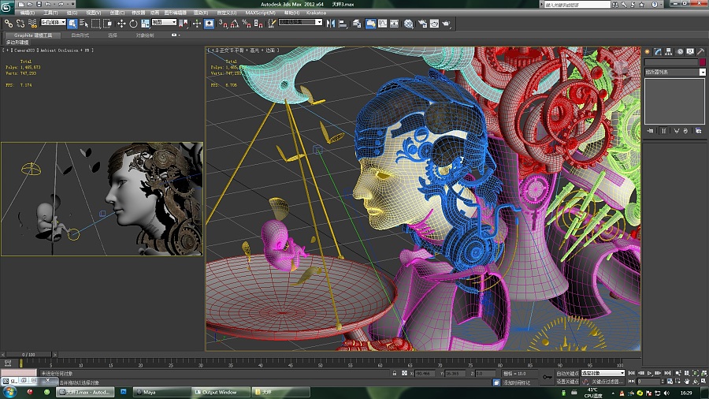Open the 渲染(R) menu
Screen dimensions: 709x399
[201, 13]
